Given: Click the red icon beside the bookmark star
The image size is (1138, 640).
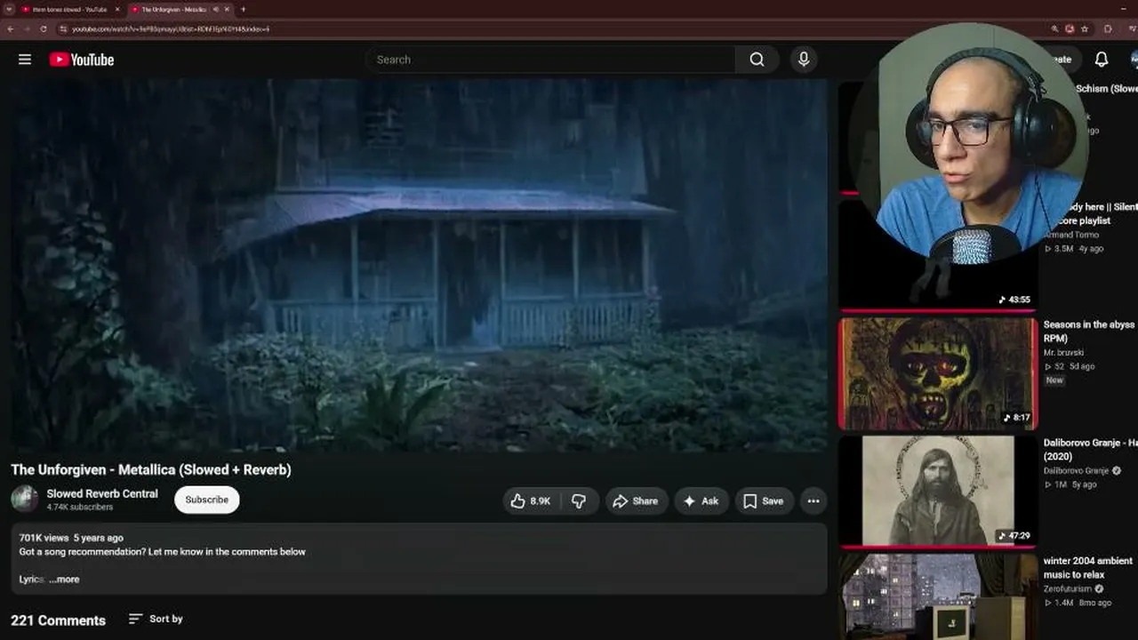Looking at the screenshot, I should (1070, 28).
